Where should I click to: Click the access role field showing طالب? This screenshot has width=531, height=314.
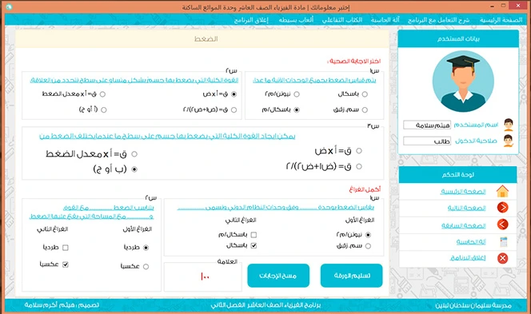tap(427, 141)
